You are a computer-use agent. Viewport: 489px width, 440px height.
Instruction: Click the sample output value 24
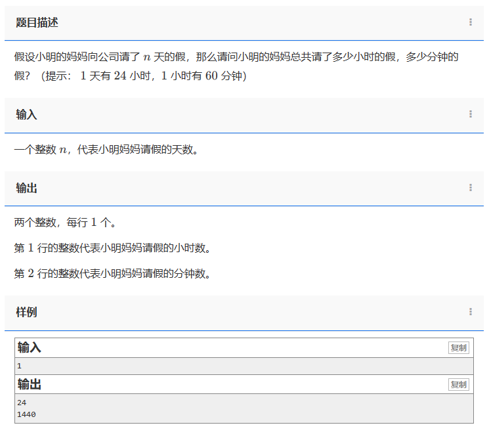tap(22, 403)
